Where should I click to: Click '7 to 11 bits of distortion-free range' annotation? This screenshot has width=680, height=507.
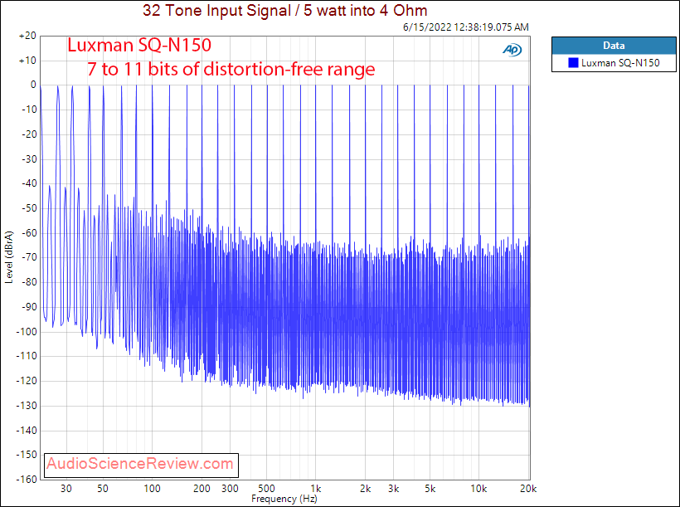[231, 69]
